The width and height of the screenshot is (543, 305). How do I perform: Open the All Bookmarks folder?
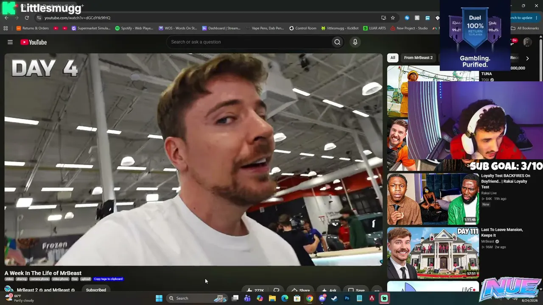525,28
